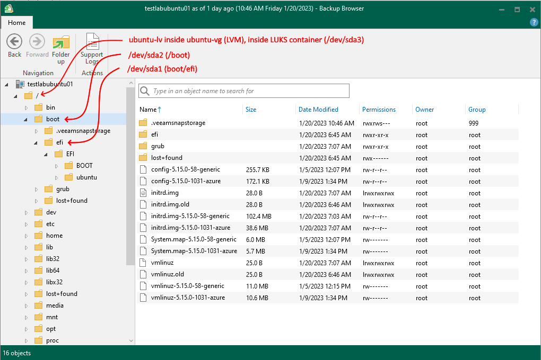Select vmlinuz-5.15.0-1031-azure file row
The image size is (541, 360).
pos(328,298)
